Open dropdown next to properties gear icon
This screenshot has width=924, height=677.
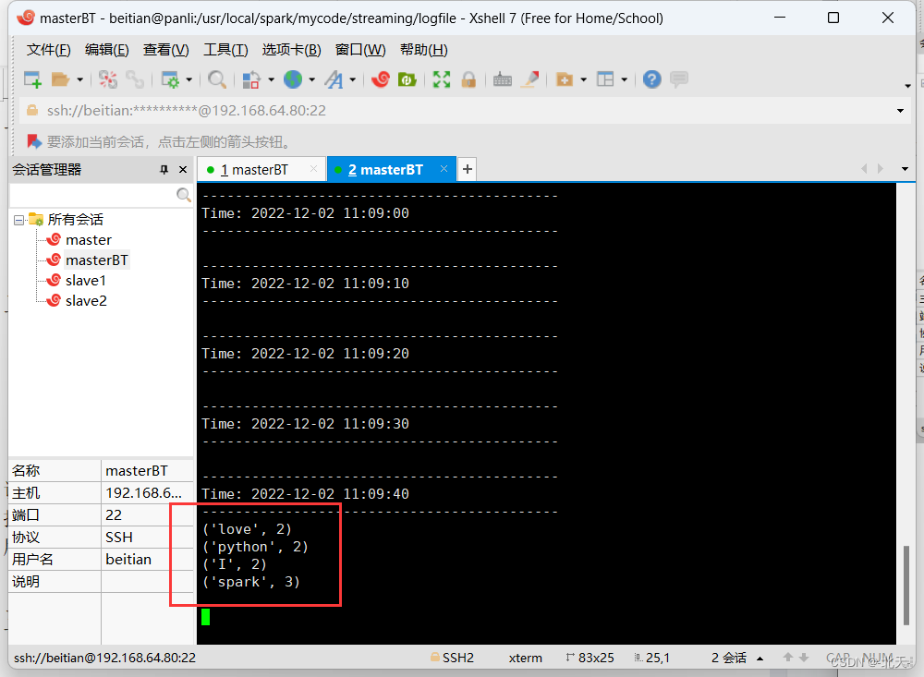(x=189, y=79)
